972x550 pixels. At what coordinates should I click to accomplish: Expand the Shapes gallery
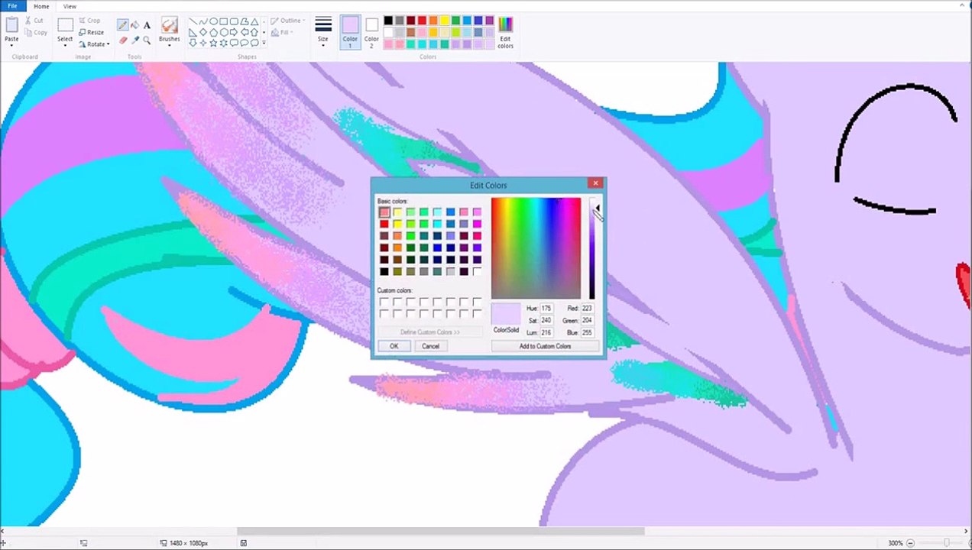click(264, 44)
